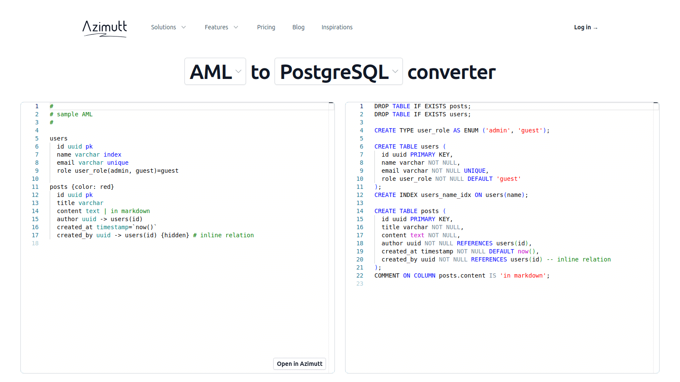
Task: Click the 'CREATE TABLE posts (' line
Action: (x=410, y=211)
